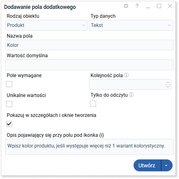Screen dimensions: 179x179
Task: Click info icon next to Kolejność pola
Action: tap(126, 75)
